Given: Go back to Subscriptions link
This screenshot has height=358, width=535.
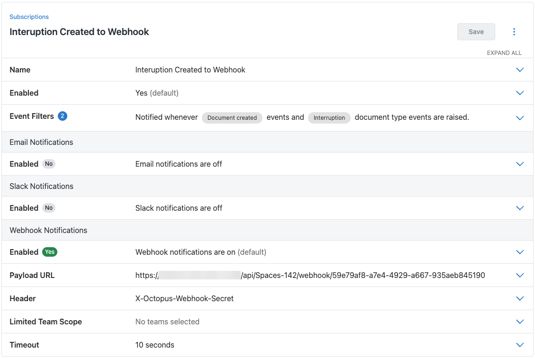Looking at the screenshot, I should click(x=29, y=17).
